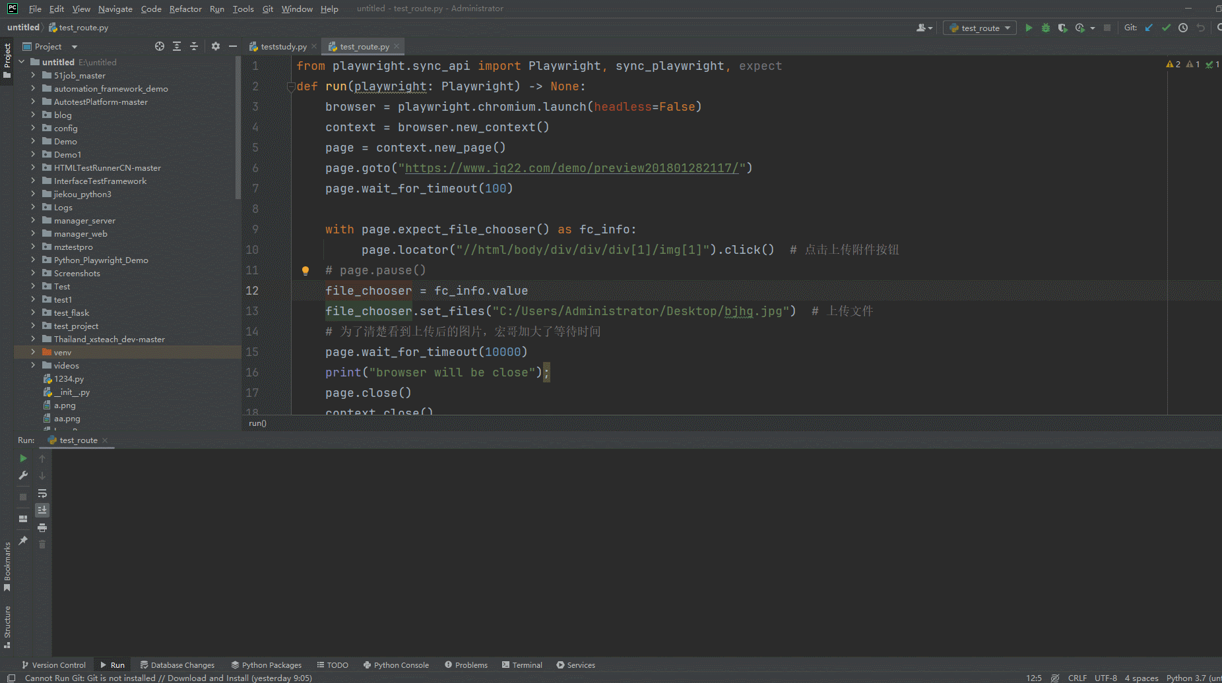Toggle soft-wrap in Run console
The height and width of the screenshot is (683, 1222).
[x=42, y=493]
